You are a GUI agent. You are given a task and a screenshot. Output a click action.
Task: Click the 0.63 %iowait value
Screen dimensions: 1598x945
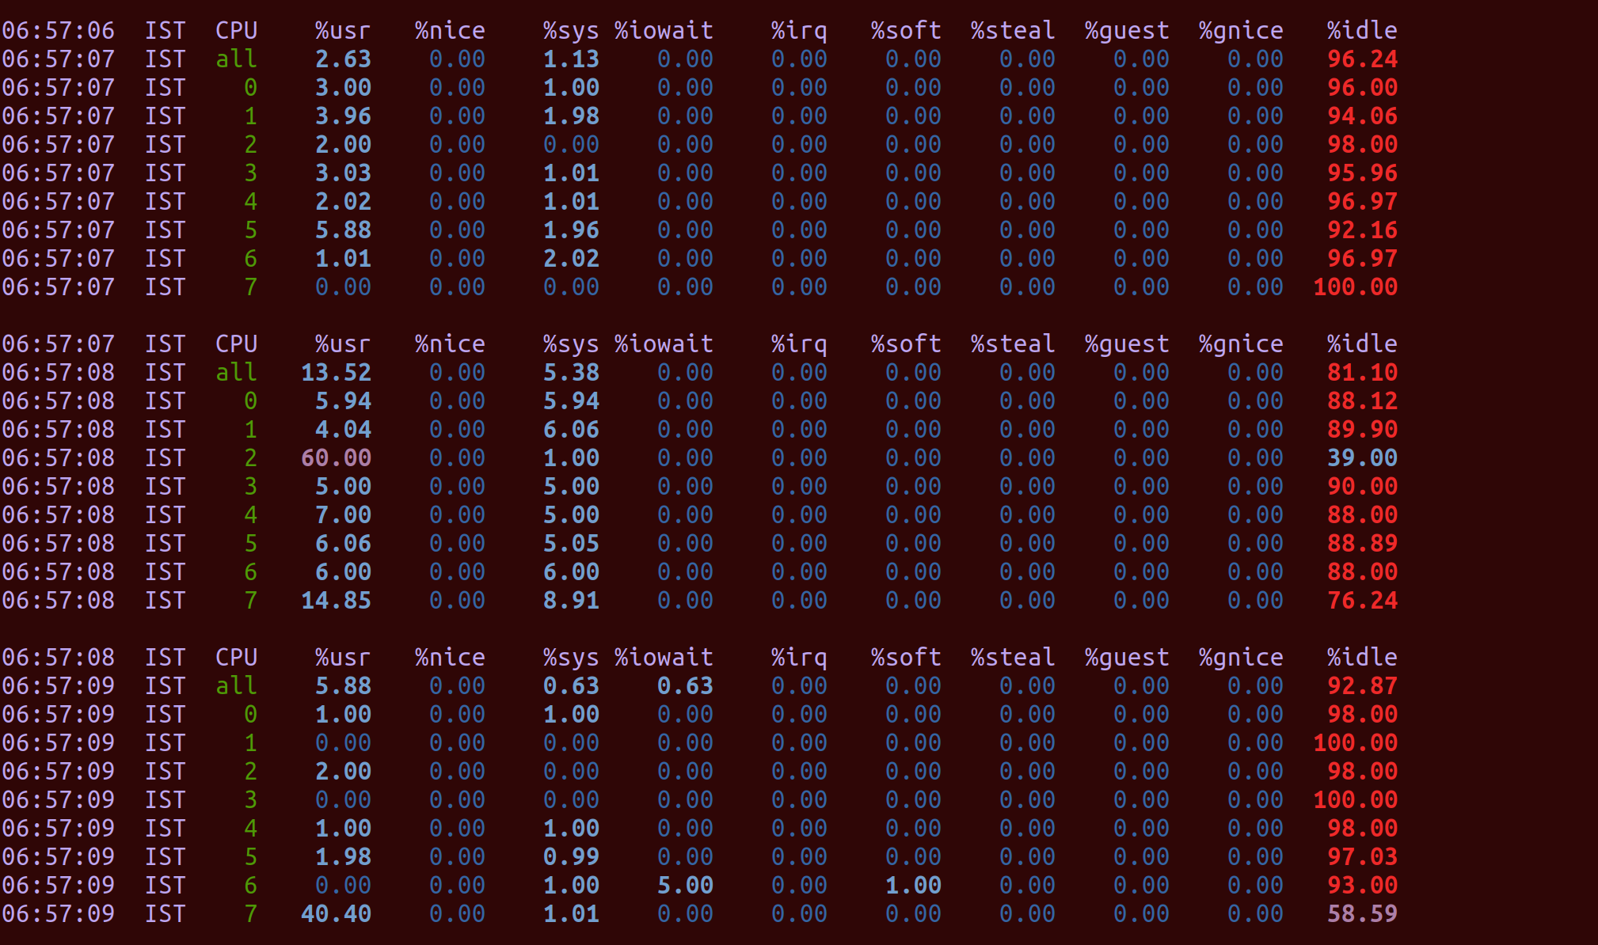(685, 686)
